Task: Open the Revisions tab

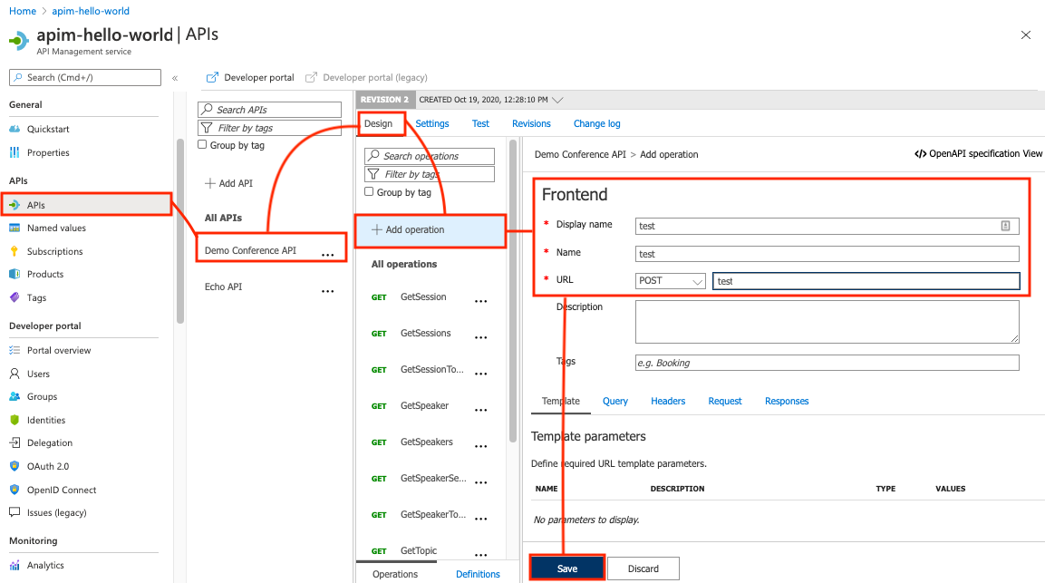Action: (531, 123)
